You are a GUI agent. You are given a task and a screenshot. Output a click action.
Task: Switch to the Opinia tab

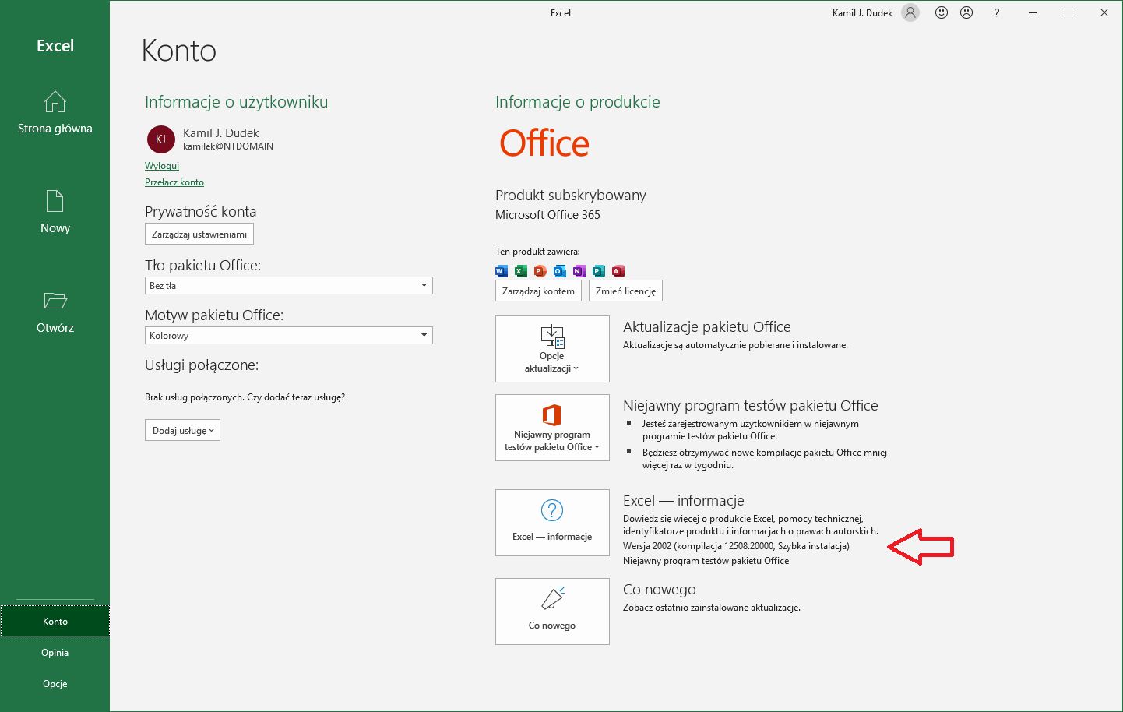[55, 652]
